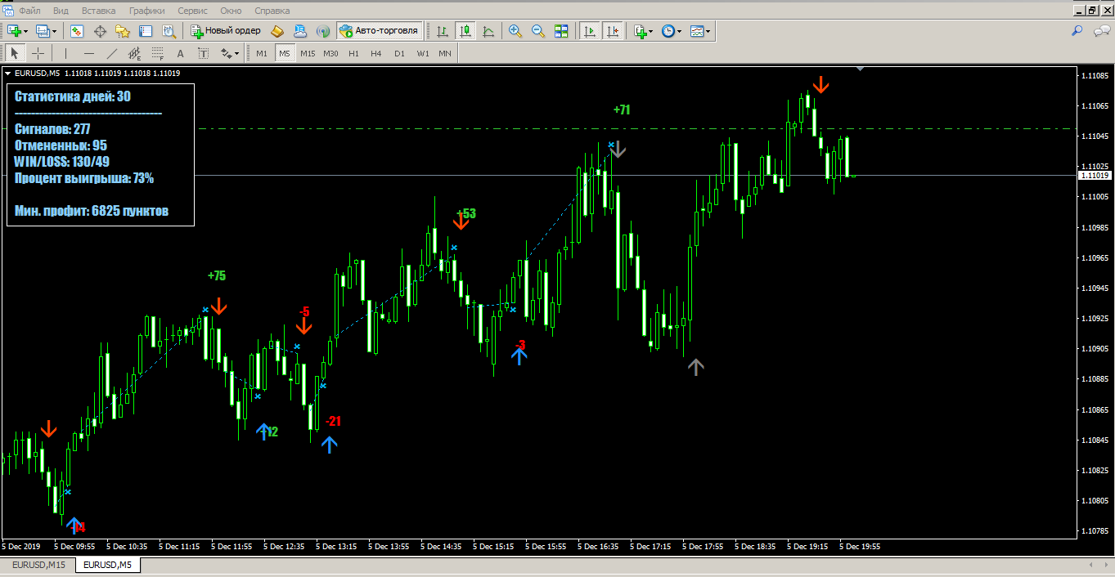Open the Сервис menu

click(192, 11)
